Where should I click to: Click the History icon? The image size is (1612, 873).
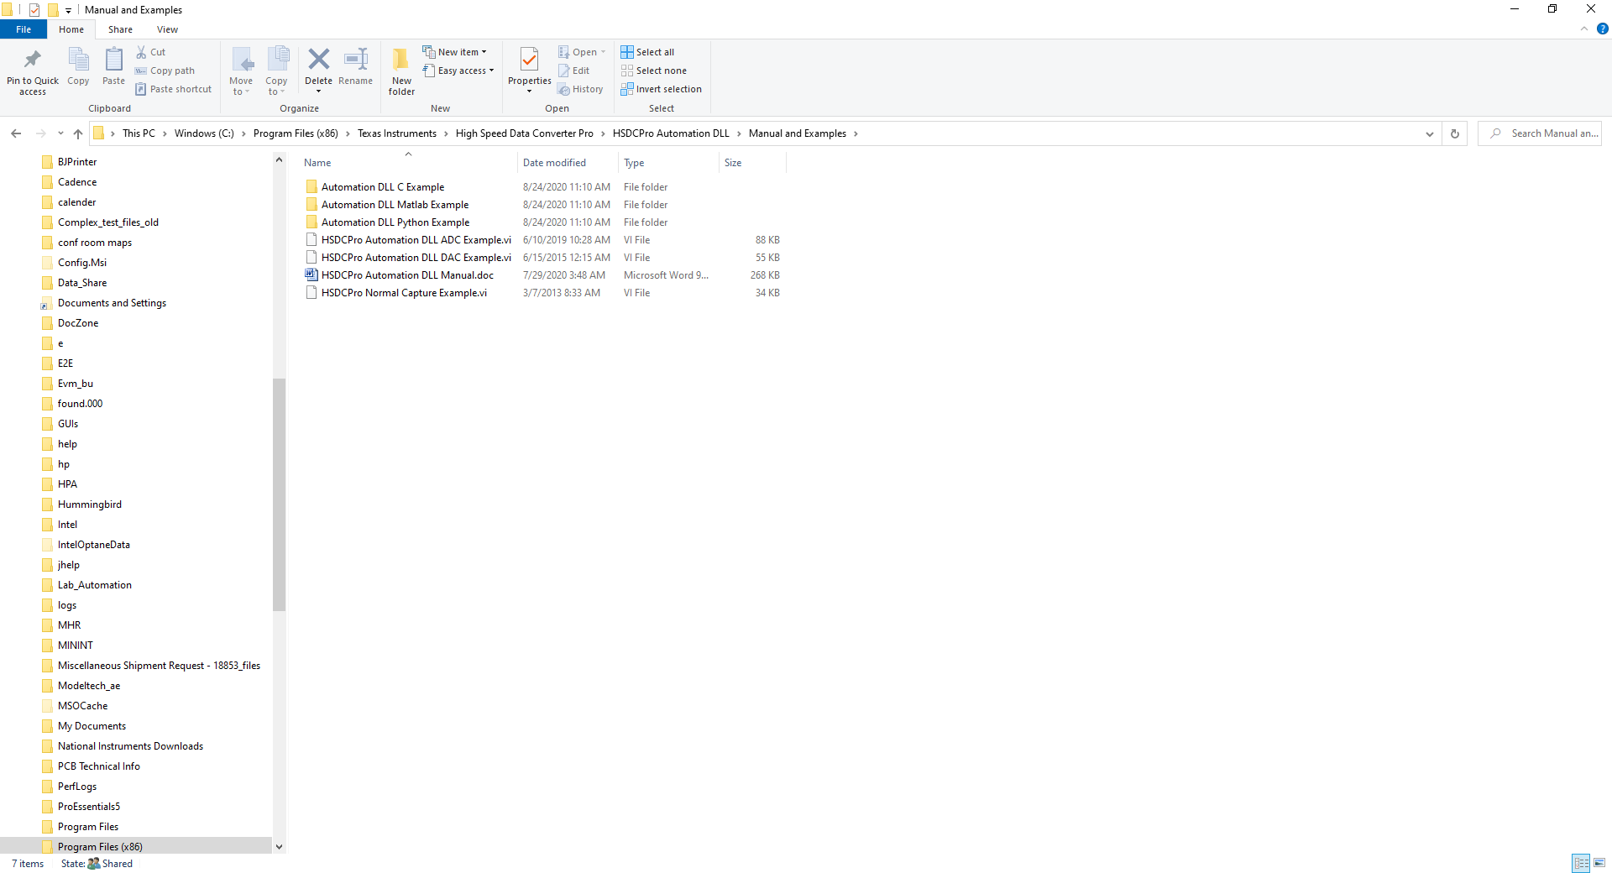pyautogui.click(x=564, y=89)
